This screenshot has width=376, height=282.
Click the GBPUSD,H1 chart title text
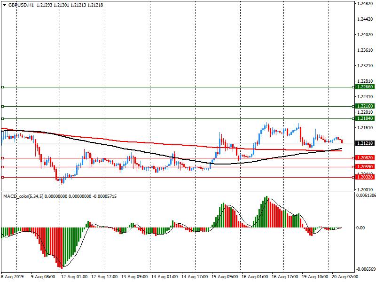[21, 5]
